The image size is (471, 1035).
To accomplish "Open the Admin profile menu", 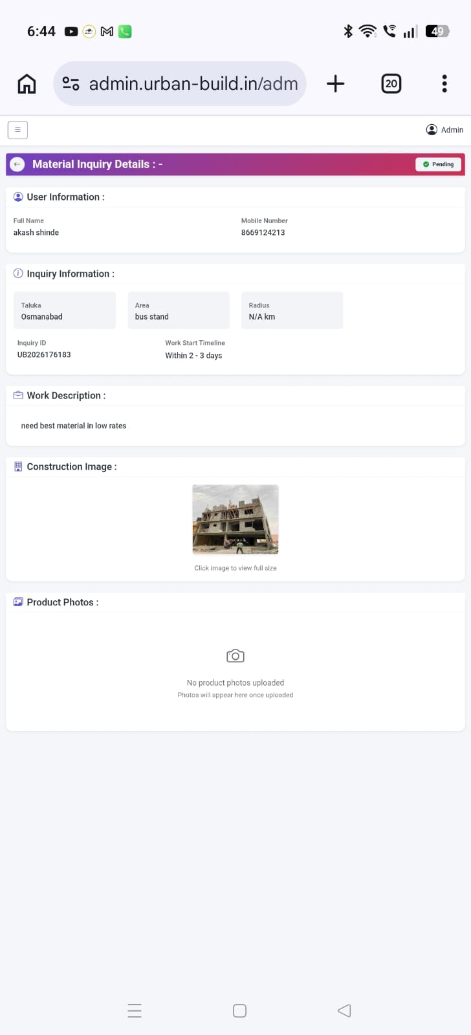I will pyautogui.click(x=444, y=129).
